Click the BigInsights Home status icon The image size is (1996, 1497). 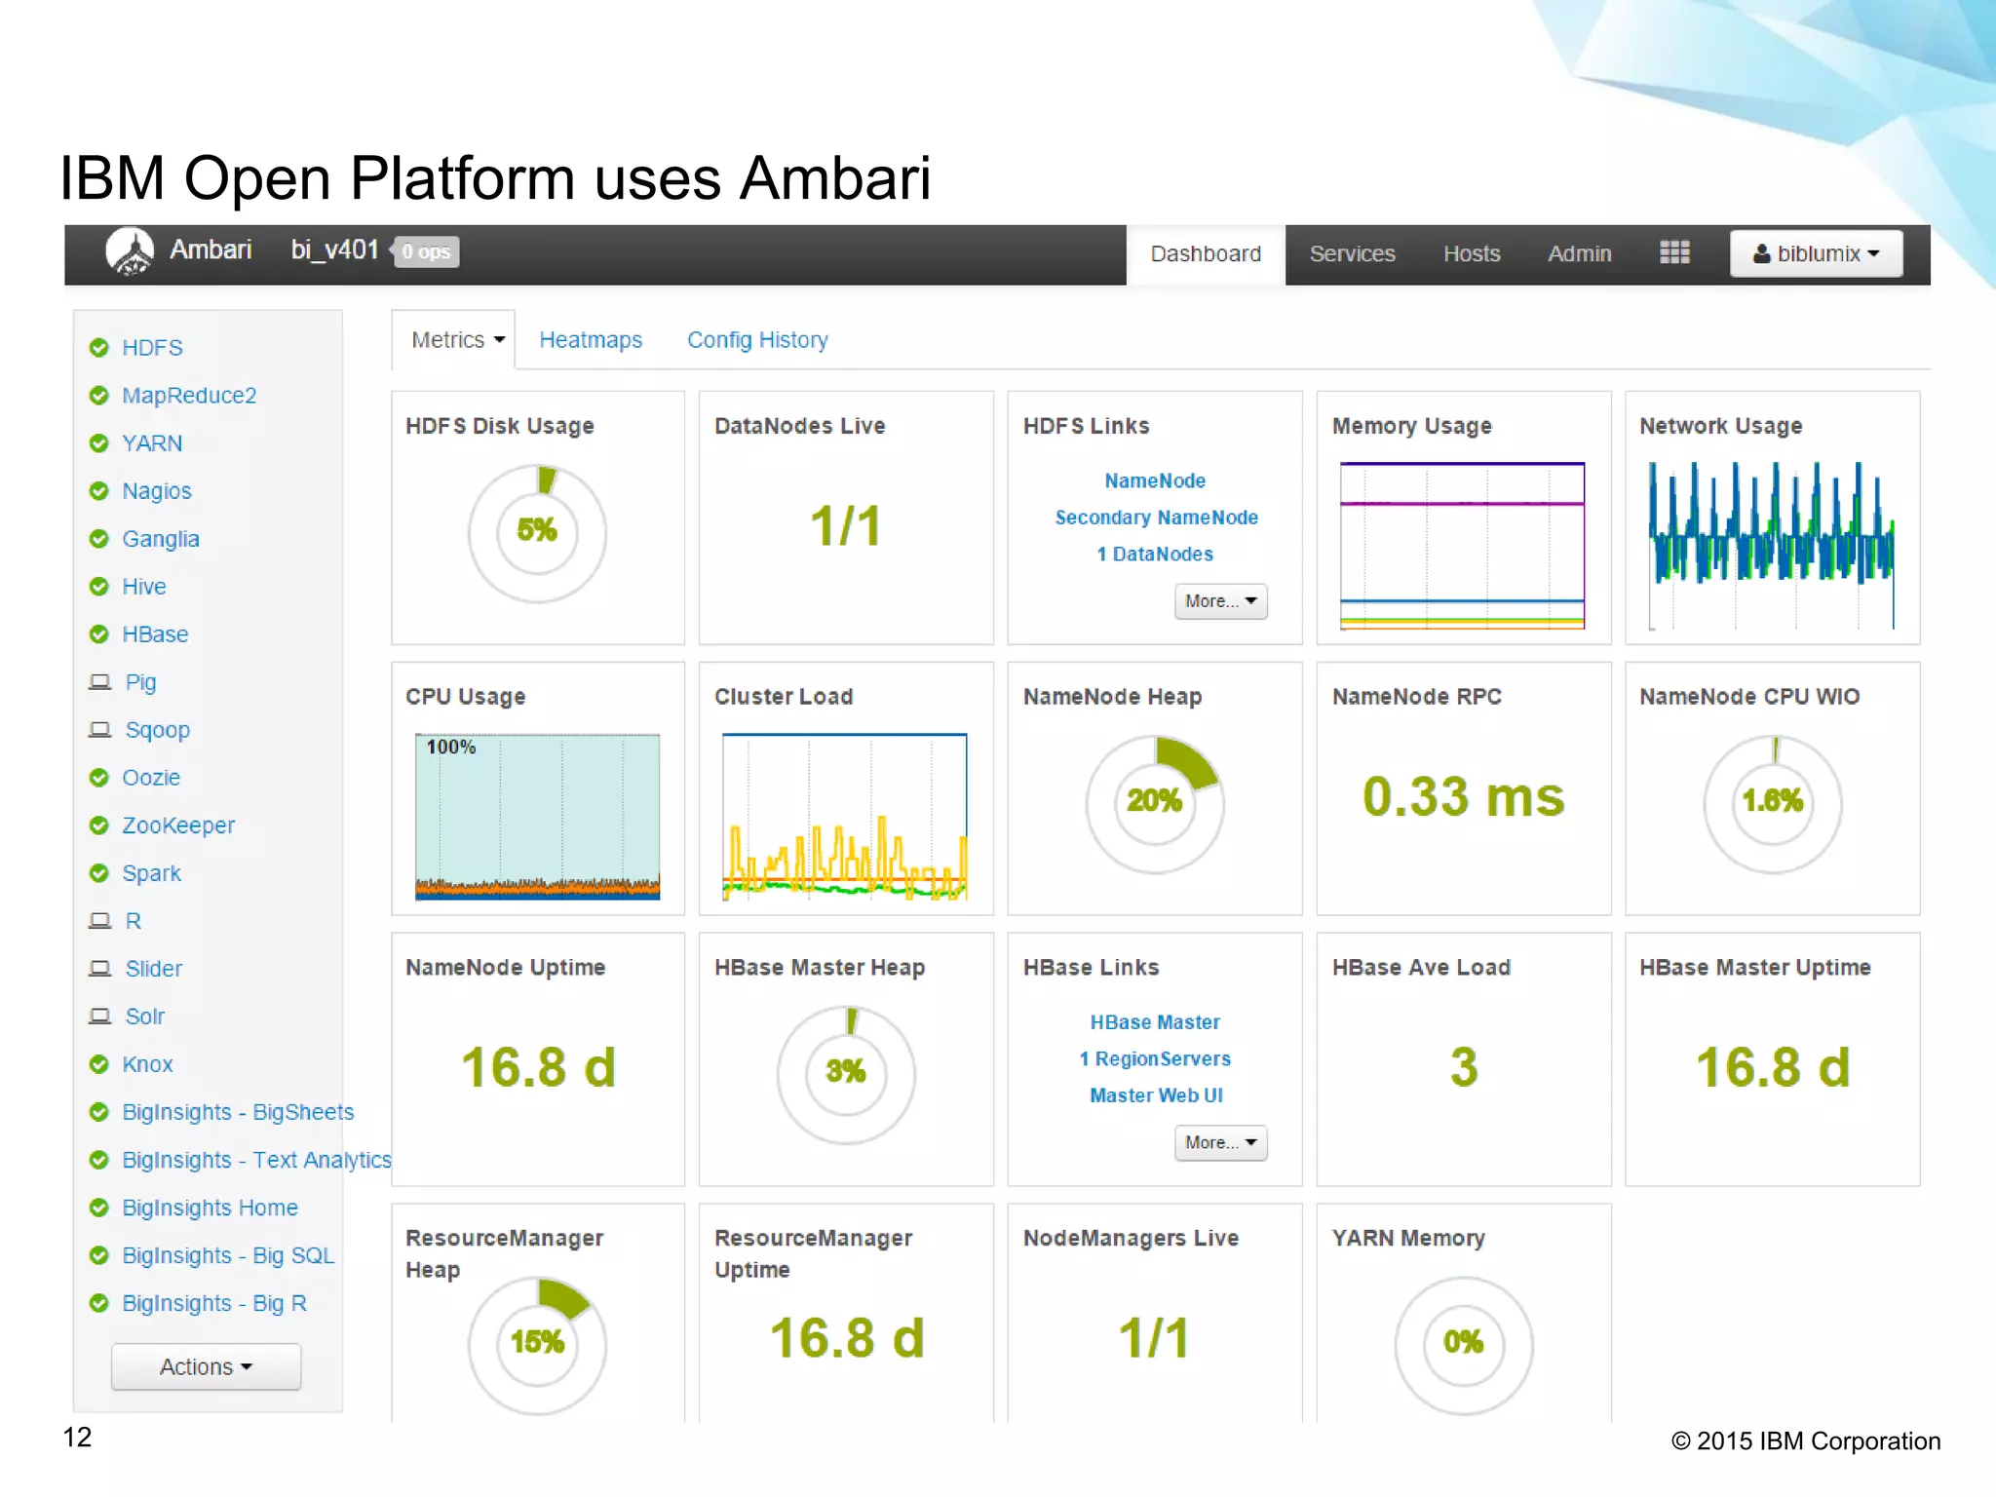coord(98,1208)
